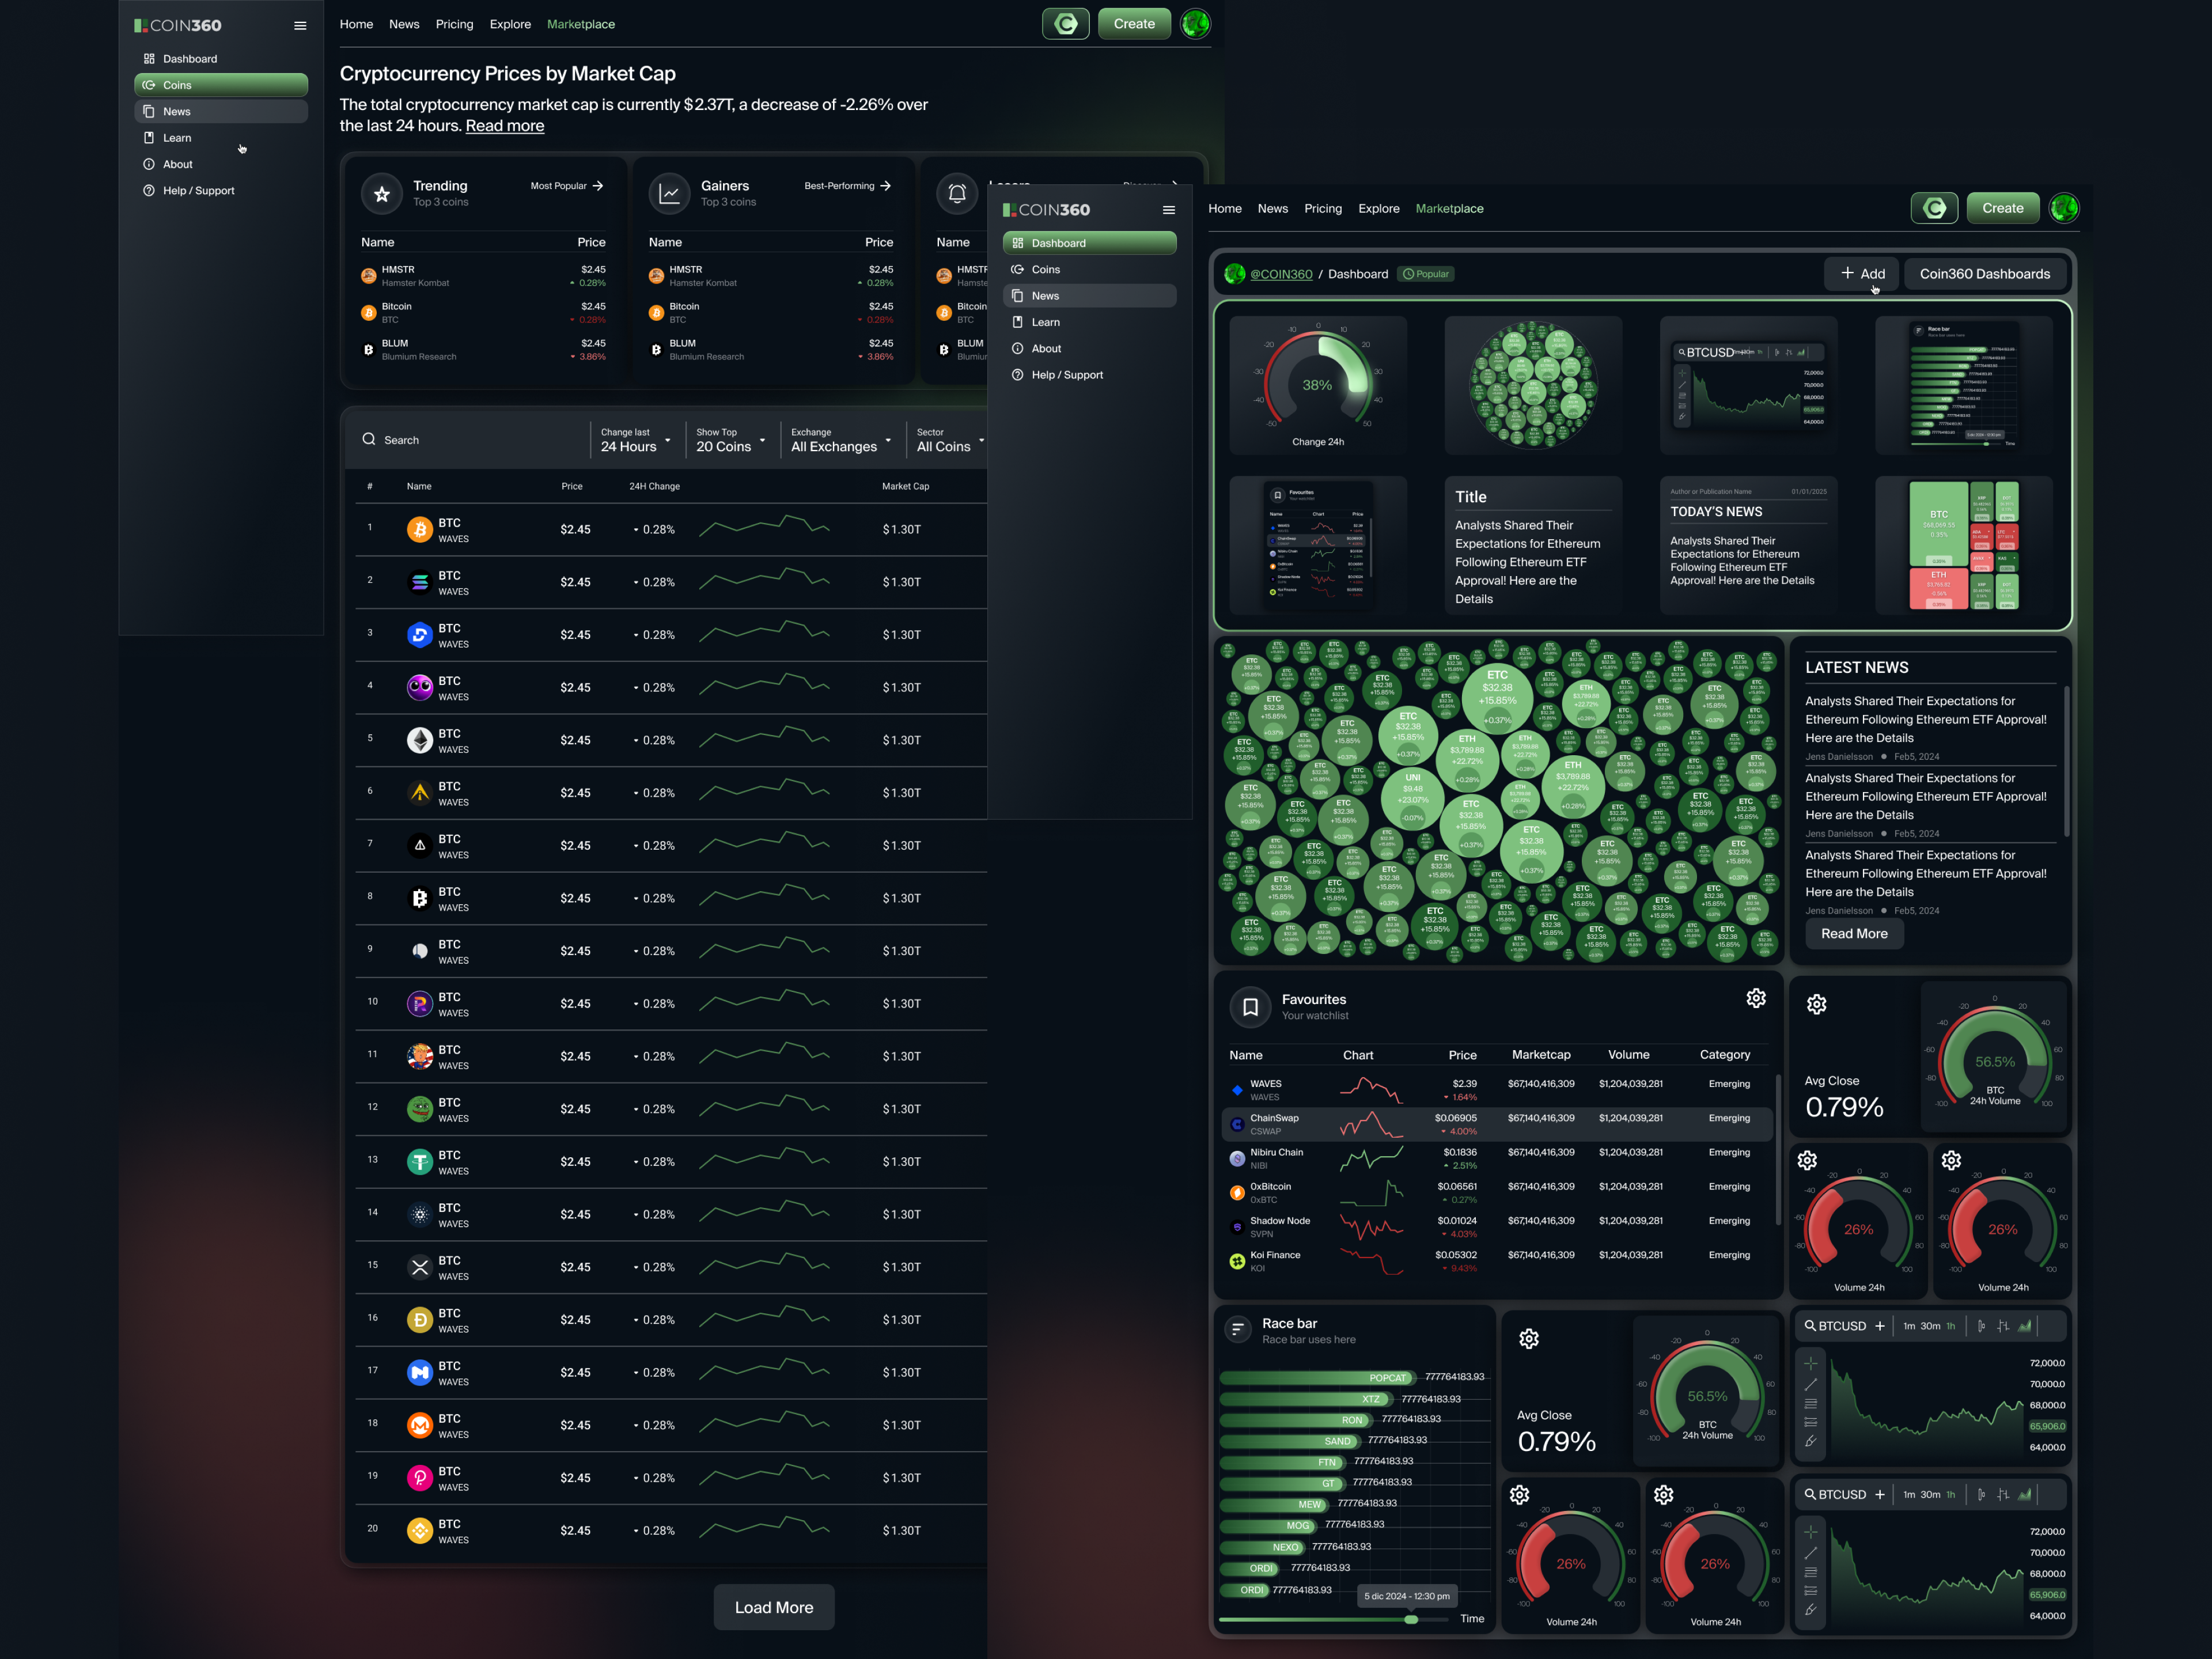Open Pricing in top navigation

(454, 24)
